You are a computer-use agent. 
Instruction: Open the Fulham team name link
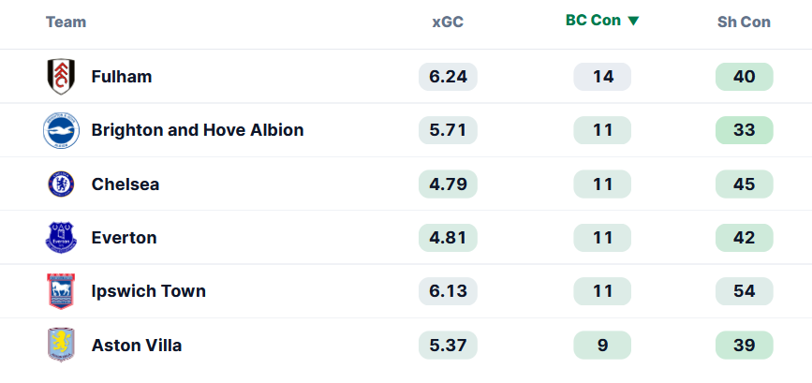(x=122, y=77)
